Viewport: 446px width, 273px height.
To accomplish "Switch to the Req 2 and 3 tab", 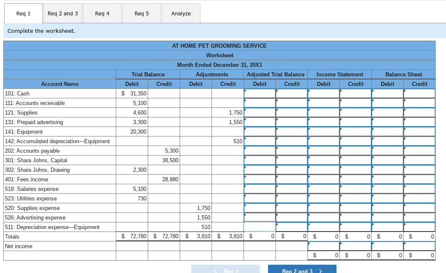I will pyautogui.click(x=63, y=13).
